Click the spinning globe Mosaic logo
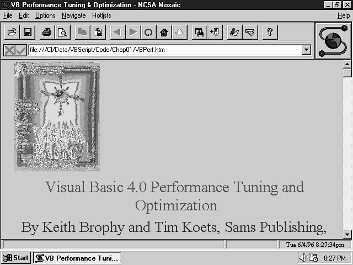 [333, 40]
